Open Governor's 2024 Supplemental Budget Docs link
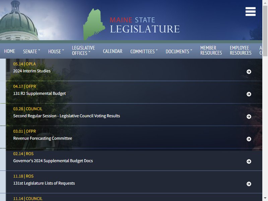Screen dimensions: 268x201 (x=53, y=161)
